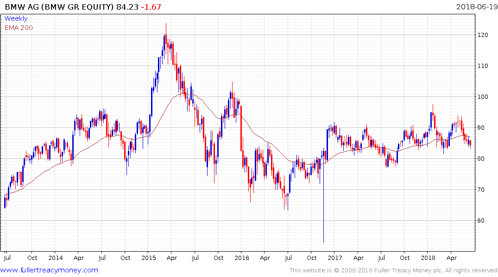Click the 80 price axis label
498x277 pixels.
[481, 159]
